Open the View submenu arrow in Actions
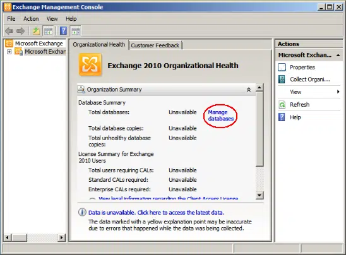This screenshot has height=255, width=346. point(338,92)
